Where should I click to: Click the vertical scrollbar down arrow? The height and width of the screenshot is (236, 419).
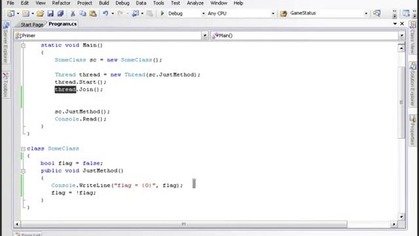tap(401, 216)
